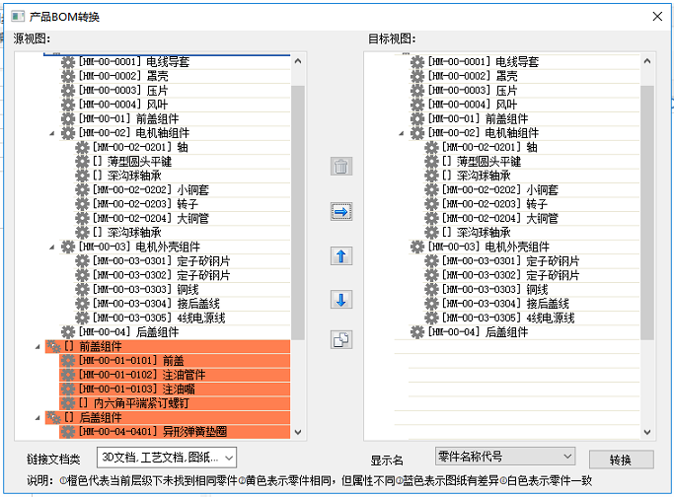This screenshot has width=674, height=497.
Task: Collapse [HM-00-03] 电机外壳组件 in source view
Action: point(52,247)
